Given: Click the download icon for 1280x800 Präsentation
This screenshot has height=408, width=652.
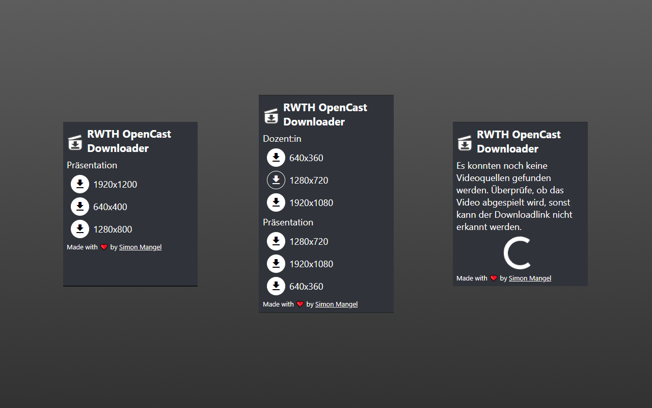Looking at the screenshot, I should point(80,229).
